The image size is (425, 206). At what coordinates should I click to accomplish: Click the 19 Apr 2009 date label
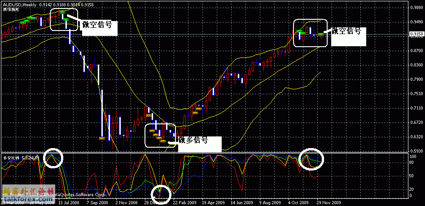(214, 202)
